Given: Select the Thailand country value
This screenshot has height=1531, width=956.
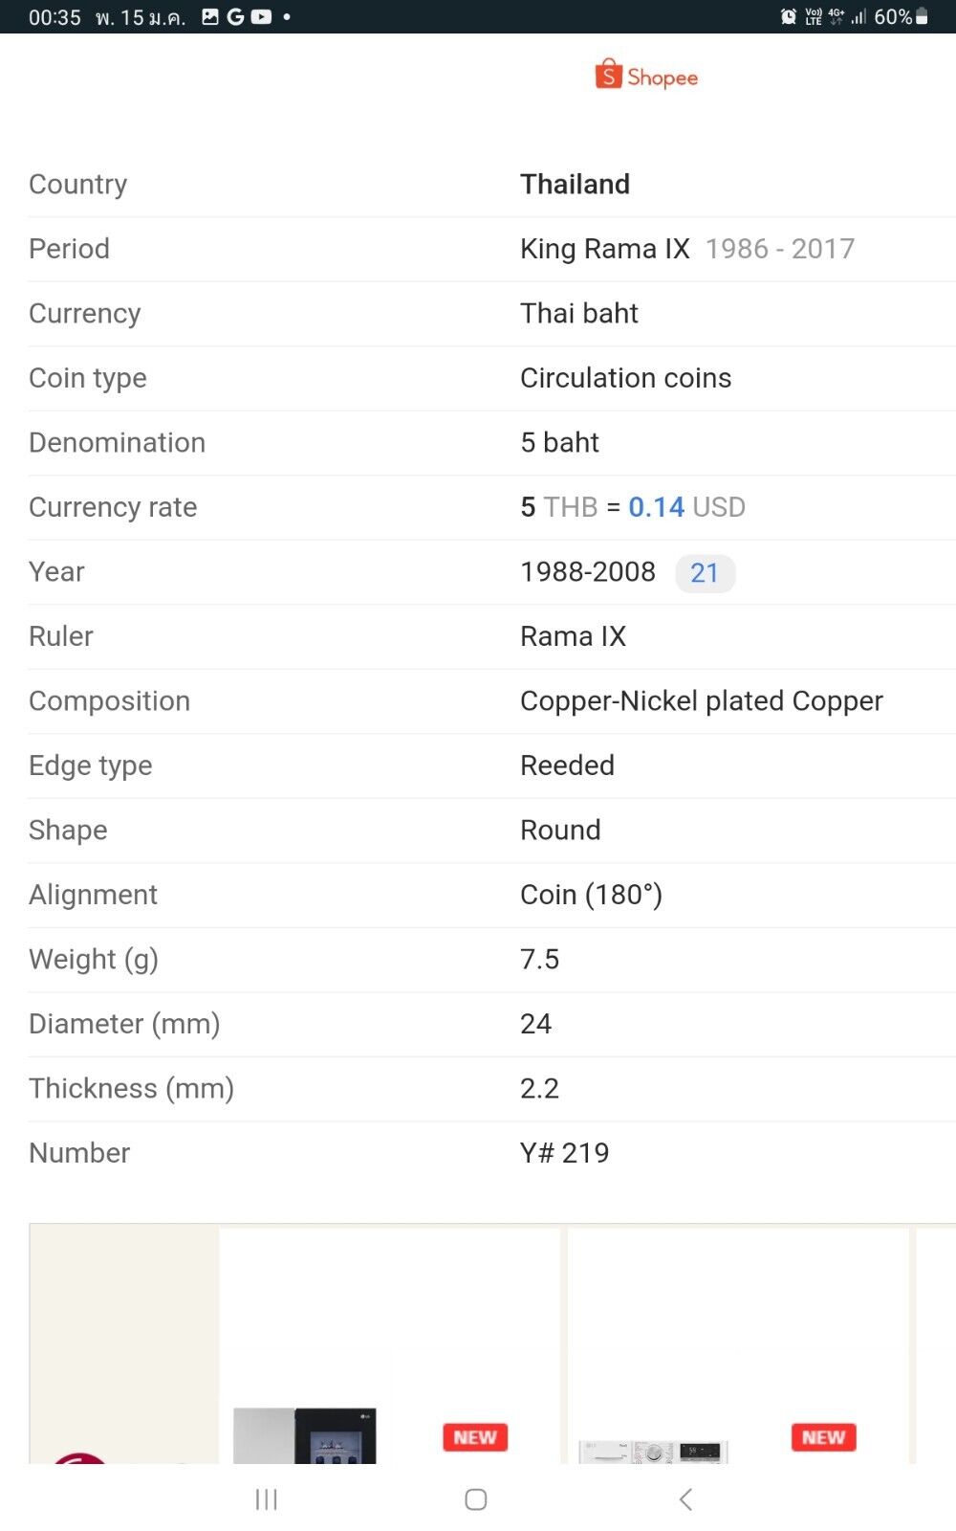Looking at the screenshot, I should pos(576,184).
